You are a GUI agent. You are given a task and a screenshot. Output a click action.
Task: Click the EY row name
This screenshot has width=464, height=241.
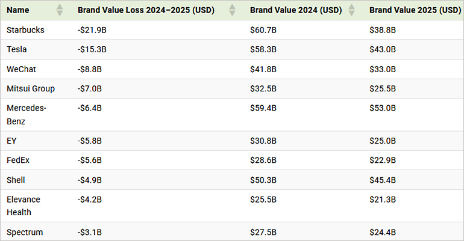[12, 141]
